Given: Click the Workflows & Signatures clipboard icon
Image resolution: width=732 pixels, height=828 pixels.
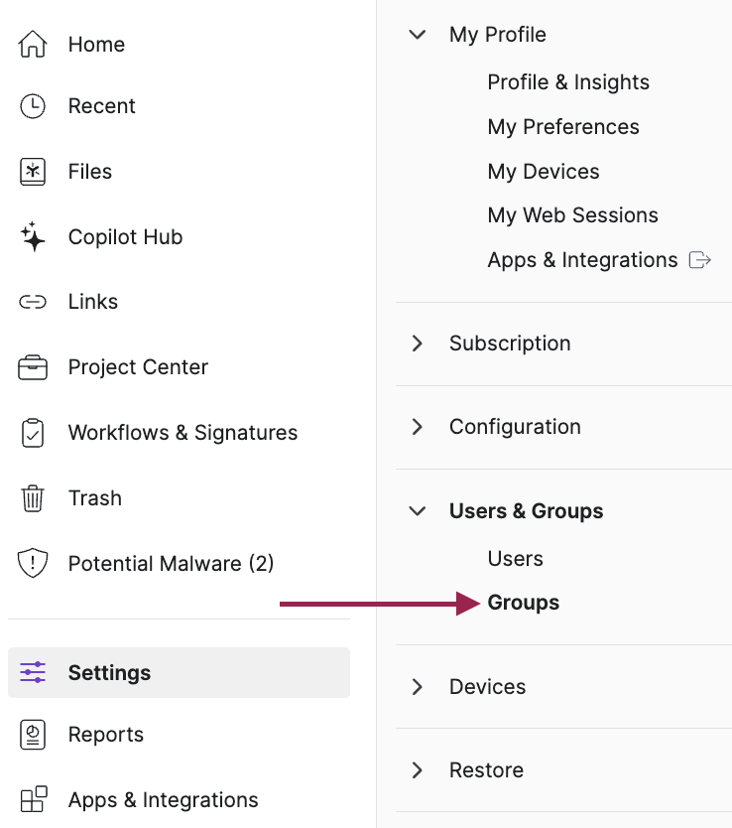Looking at the screenshot, I should pos(33,433).
